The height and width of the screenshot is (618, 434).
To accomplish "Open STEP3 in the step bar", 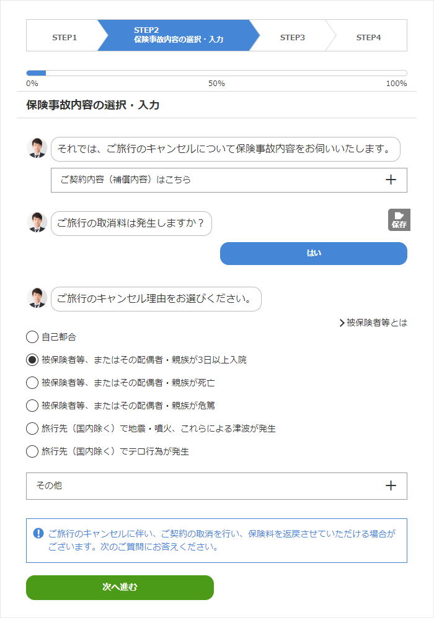I will (x=293, y=37).
